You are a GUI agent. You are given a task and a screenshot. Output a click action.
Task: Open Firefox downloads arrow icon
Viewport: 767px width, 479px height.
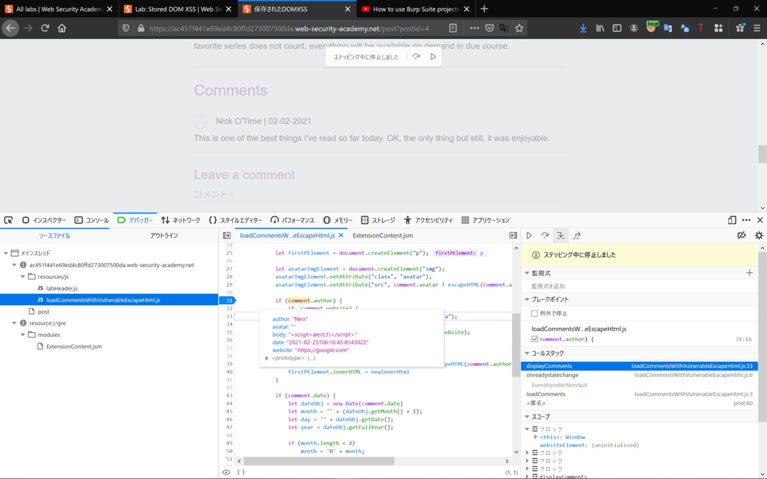pyautogui.click(x=583, y=28)
